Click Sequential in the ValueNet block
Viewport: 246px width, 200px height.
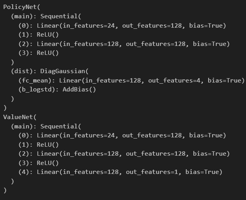[x=59, y=126]
